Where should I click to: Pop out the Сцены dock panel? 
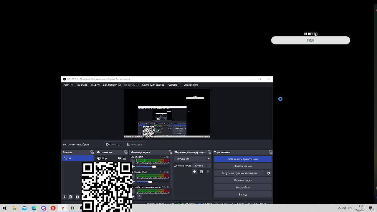pyautogui.click(x=92, y=152)
